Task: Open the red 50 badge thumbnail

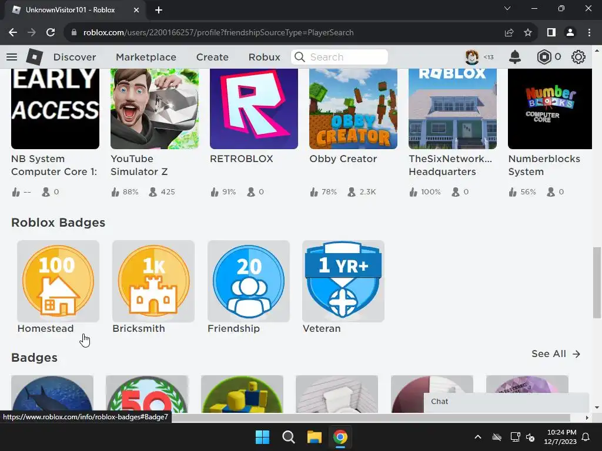Action: click(x=147, y=394)
